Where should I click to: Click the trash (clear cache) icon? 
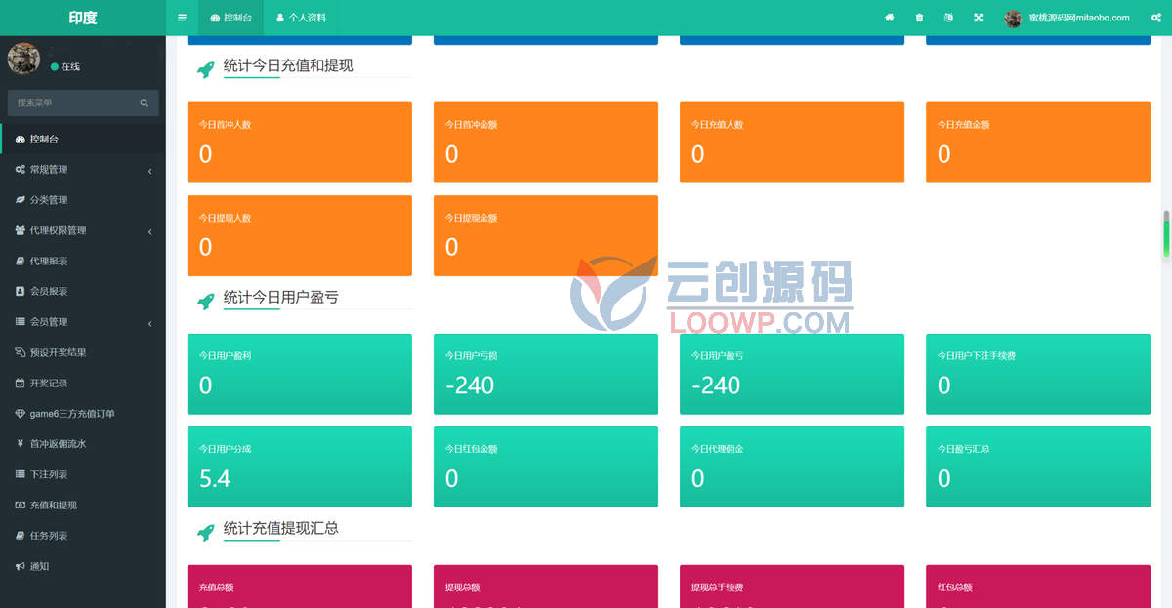coord(919,18)
